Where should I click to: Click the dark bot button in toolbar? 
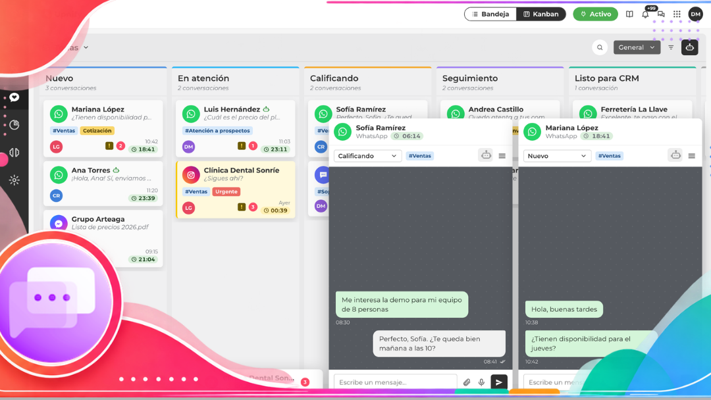click(690, 47)
